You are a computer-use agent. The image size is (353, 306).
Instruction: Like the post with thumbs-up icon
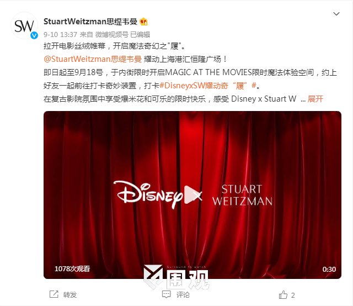point(283,294)
